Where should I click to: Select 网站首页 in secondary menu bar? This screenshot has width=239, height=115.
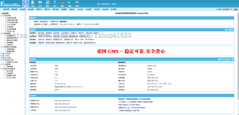pyautogui.click(x=97, y=9)
